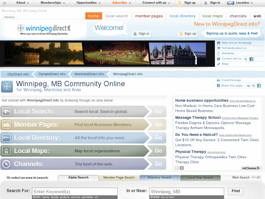
Task: Switch to Member Page Search tab
Action: [119, 177]
